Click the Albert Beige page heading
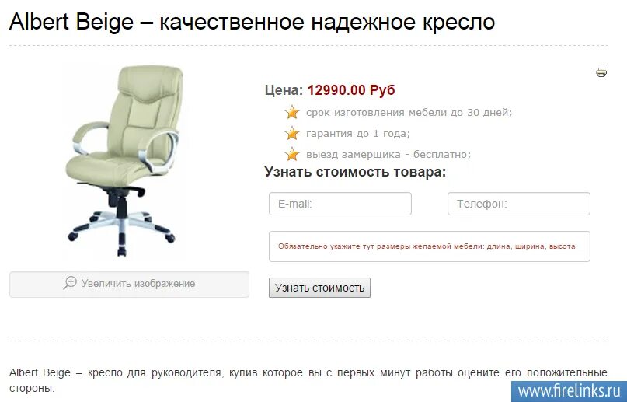The height and width of the screenshot is (402, 627). (x=252, y=22)
